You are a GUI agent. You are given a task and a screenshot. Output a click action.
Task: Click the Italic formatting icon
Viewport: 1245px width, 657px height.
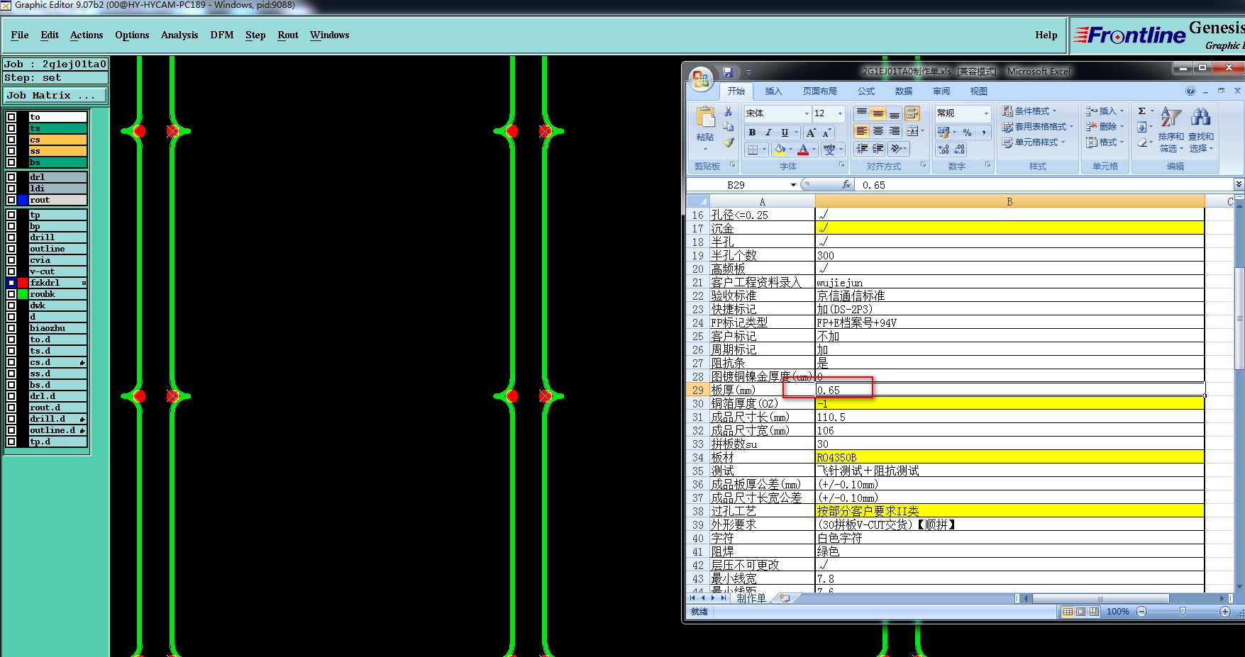point(768,133)
